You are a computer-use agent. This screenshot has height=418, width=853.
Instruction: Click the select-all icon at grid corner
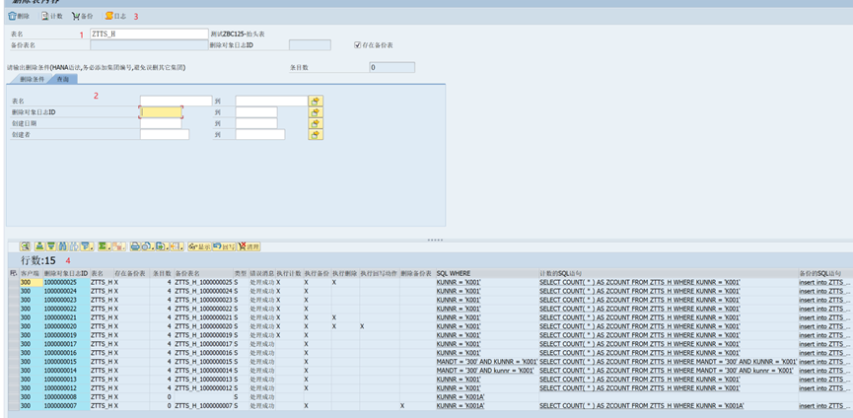click(14, 273)
